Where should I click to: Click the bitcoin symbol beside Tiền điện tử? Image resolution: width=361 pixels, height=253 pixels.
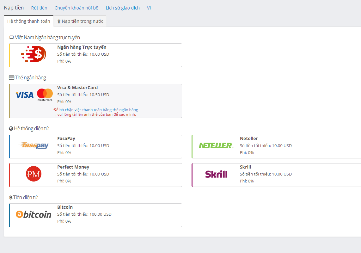click(x=11, y=197)
